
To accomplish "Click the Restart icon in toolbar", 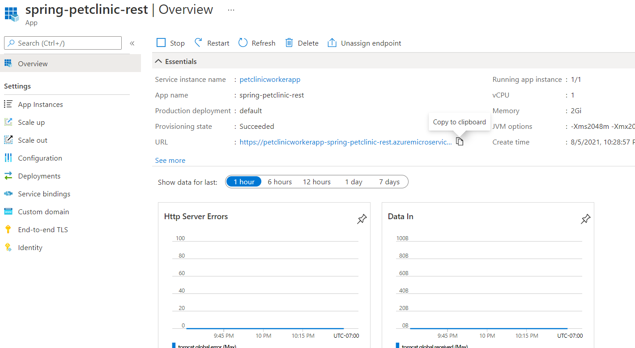I will point(198,43).
